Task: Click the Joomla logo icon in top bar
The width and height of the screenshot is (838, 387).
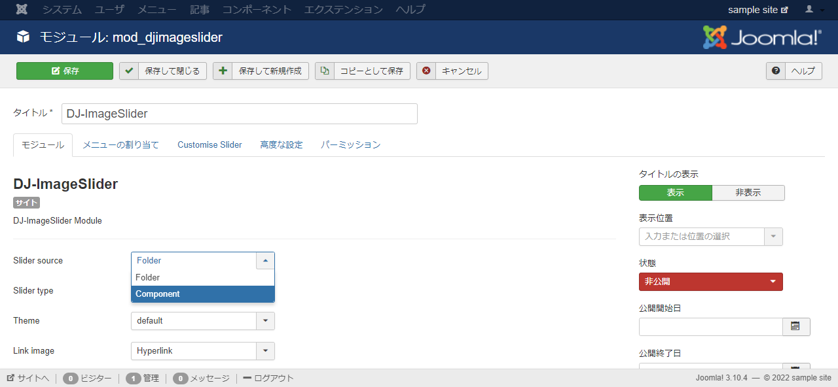Action: click(22, 10)
